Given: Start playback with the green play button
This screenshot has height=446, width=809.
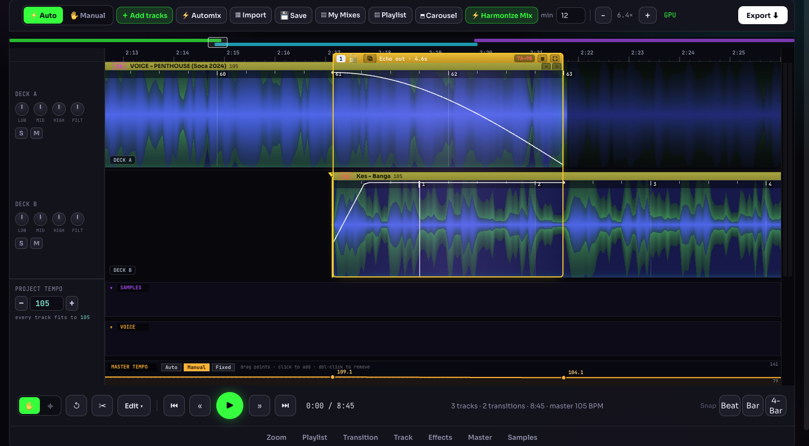Looking at the screenshot, I should tap(230, 406).
